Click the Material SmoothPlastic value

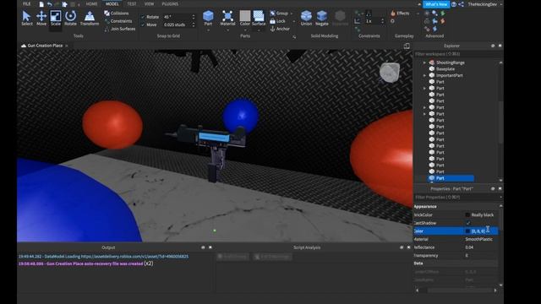[x=479, y=239]
